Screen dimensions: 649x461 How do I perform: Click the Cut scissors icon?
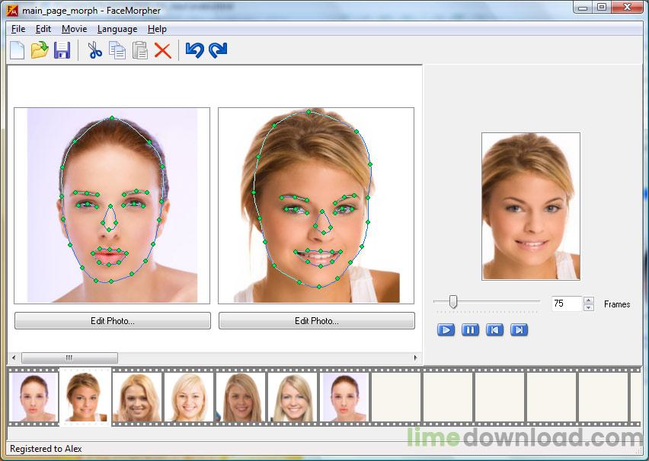pyautogui.click(x=94, y=51)
